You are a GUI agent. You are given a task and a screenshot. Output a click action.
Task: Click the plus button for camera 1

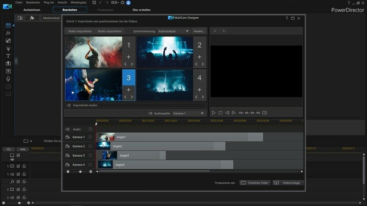pyautogui.click(x=128, y=57)
